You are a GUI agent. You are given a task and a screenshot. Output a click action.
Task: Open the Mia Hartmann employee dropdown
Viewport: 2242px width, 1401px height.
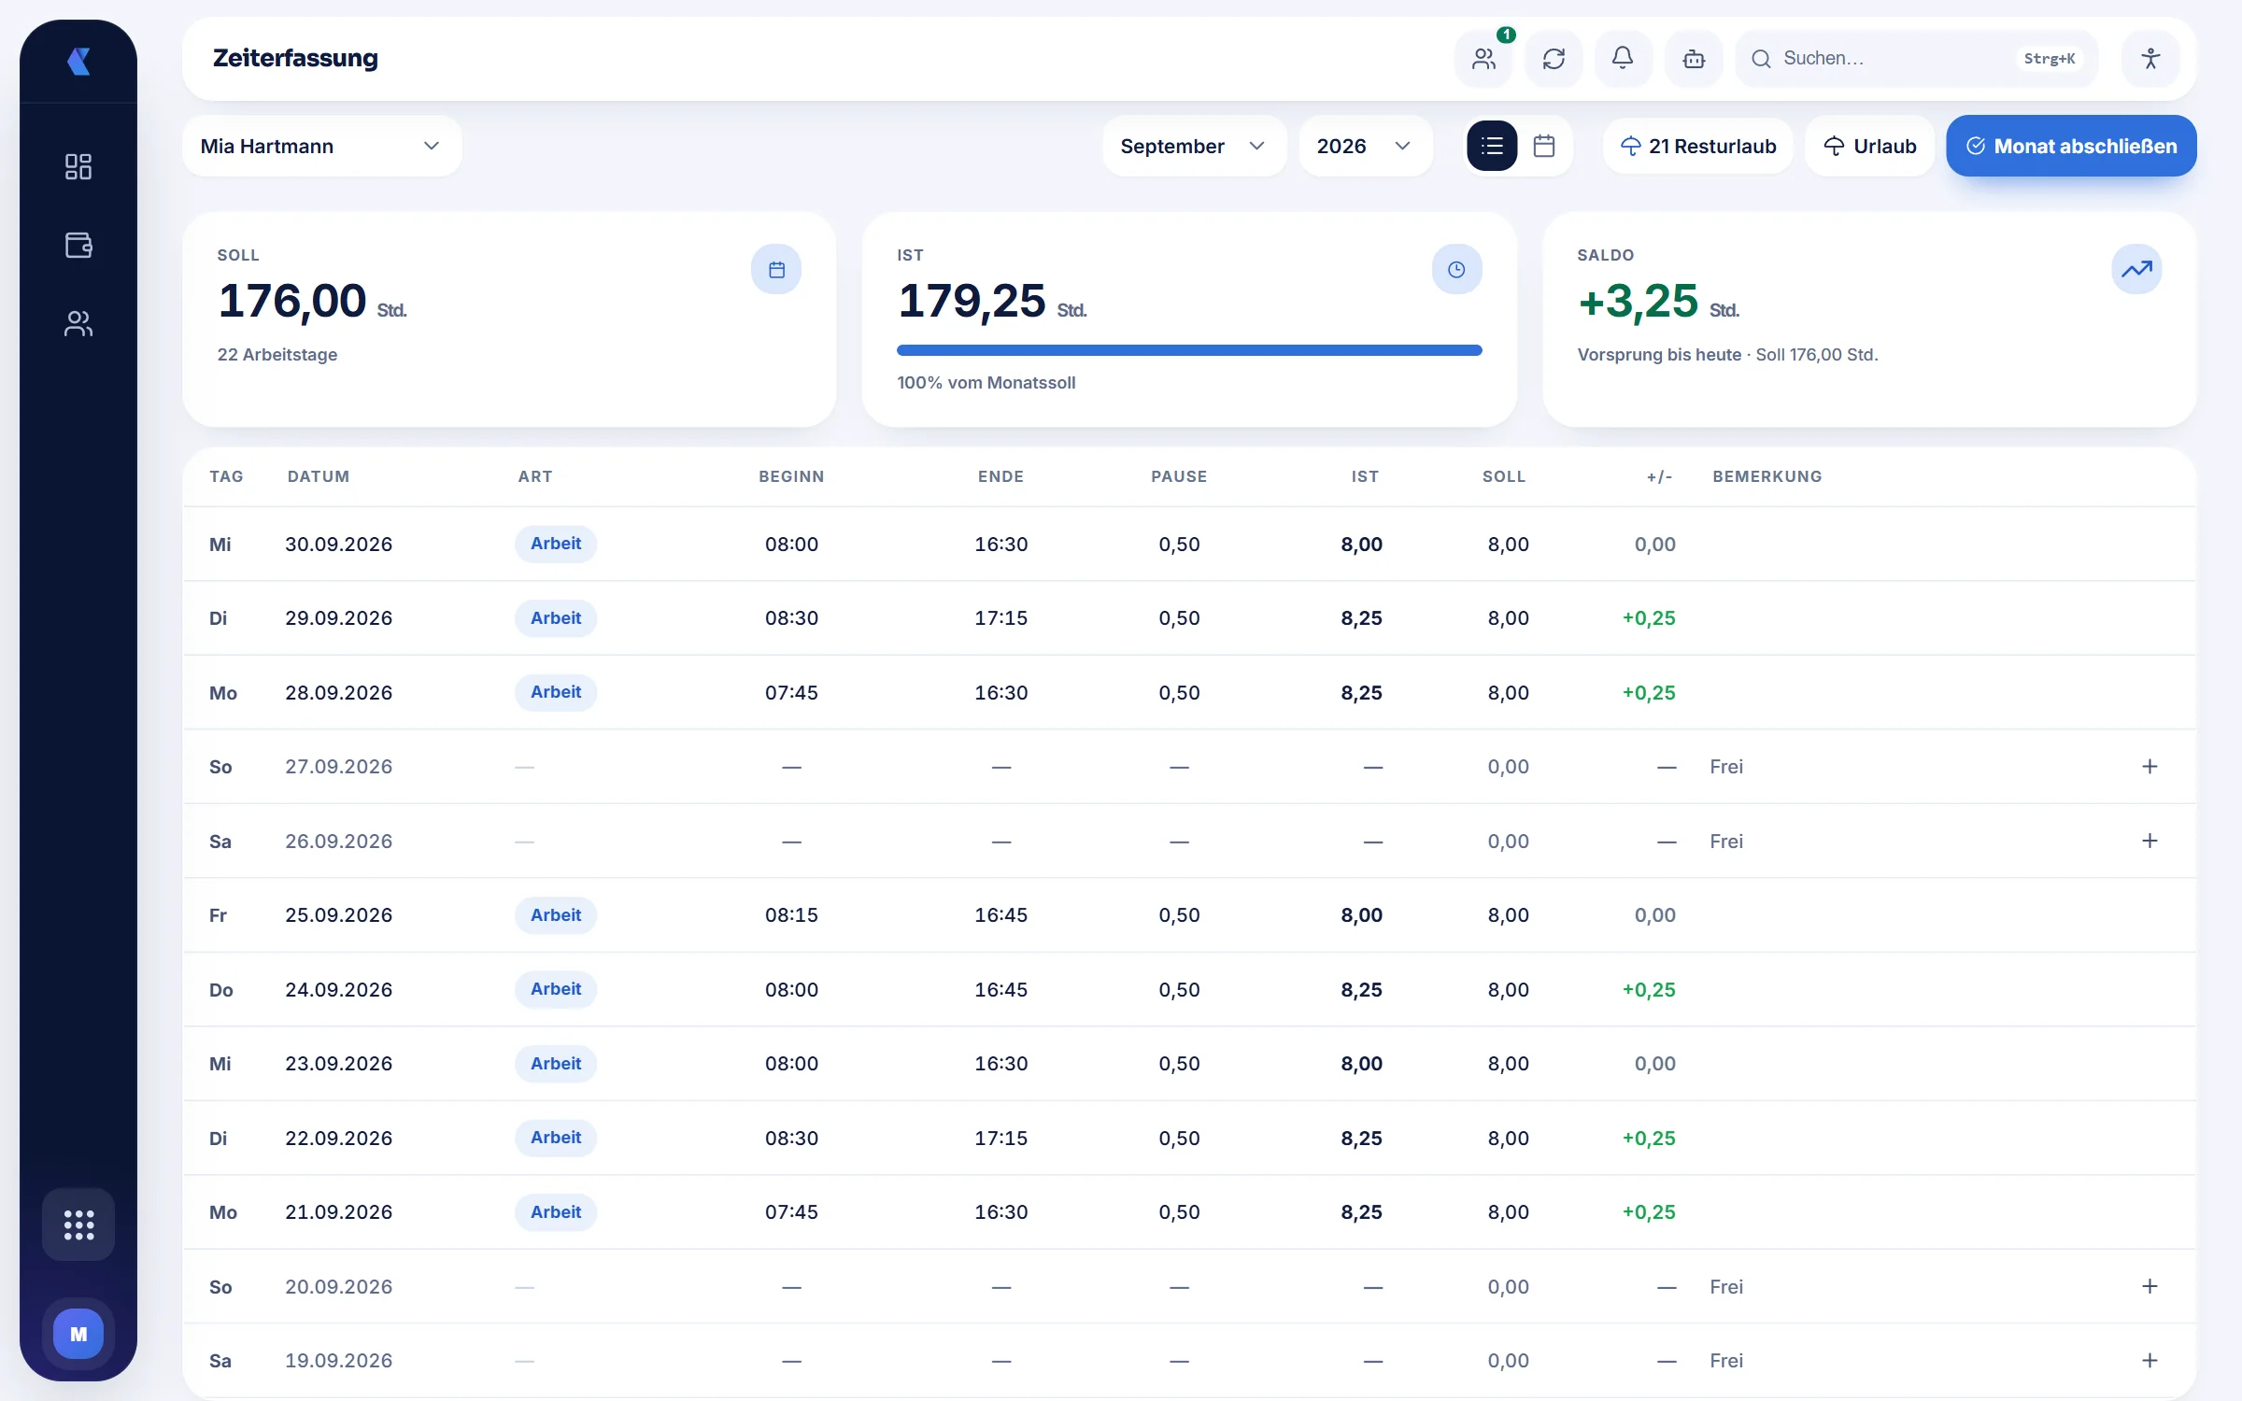click(322, 146)
